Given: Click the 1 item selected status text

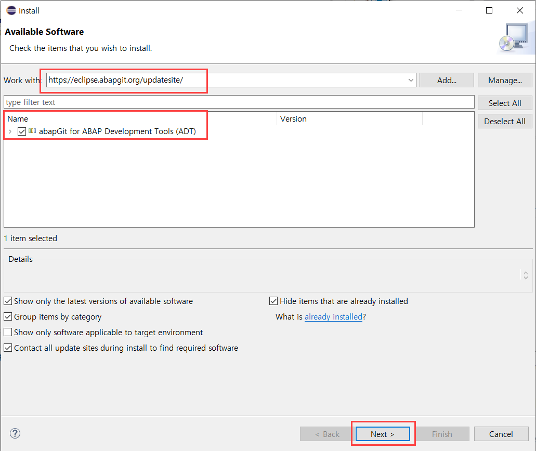Looking at the screenshot, I should (x=31, y=238).
